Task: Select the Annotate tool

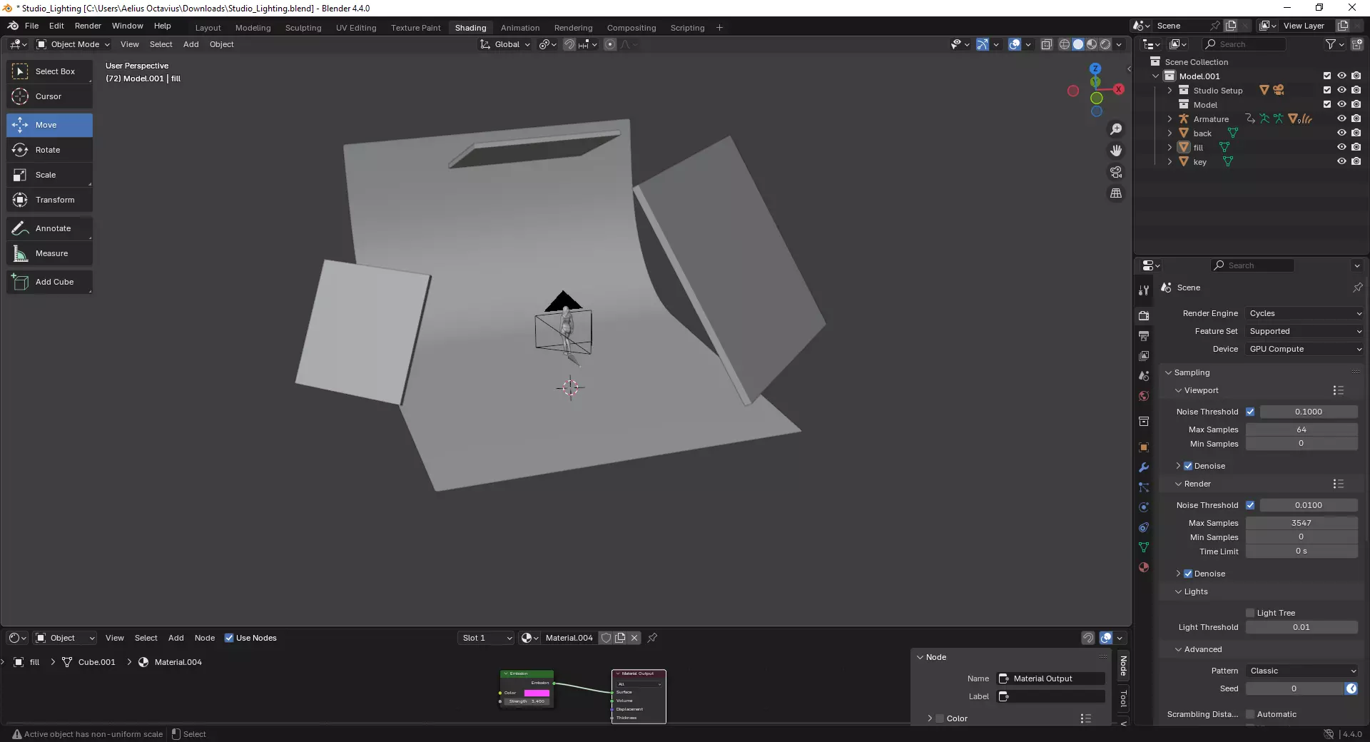Action: (x=49, y=228)
